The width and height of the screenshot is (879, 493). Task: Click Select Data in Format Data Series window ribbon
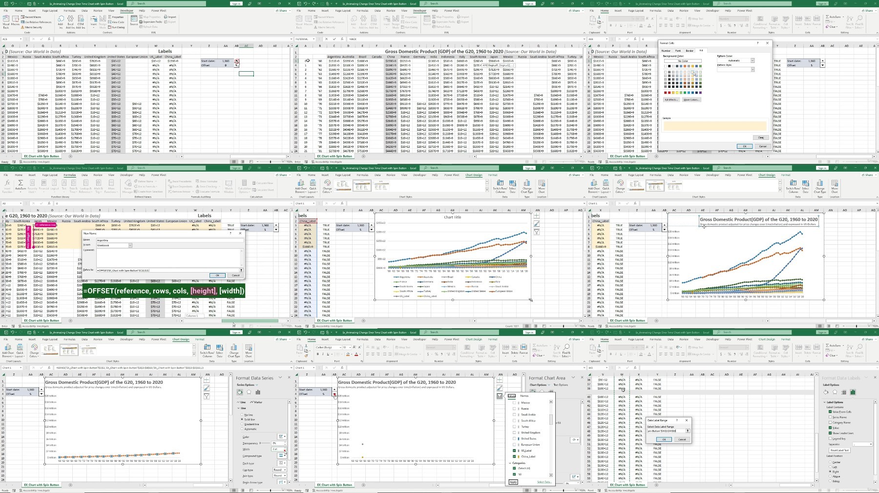pyautogui.click(x=220, y=350)
